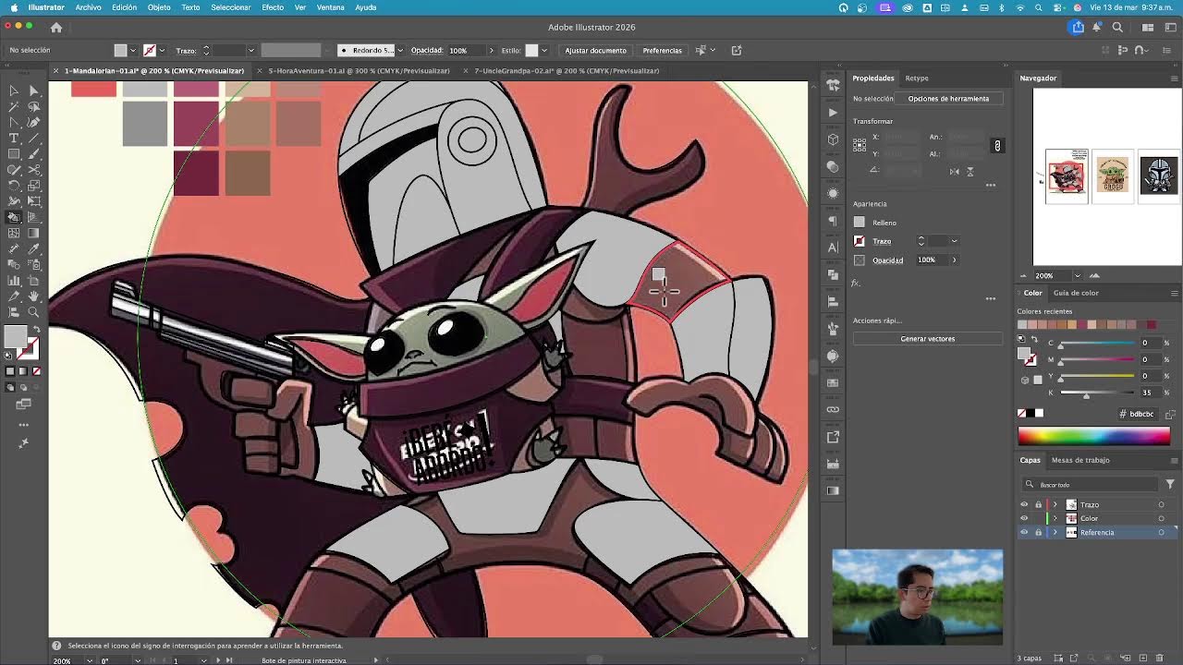Pick the Hand tool
This screenshot has height=665, width=1183.
33,296
